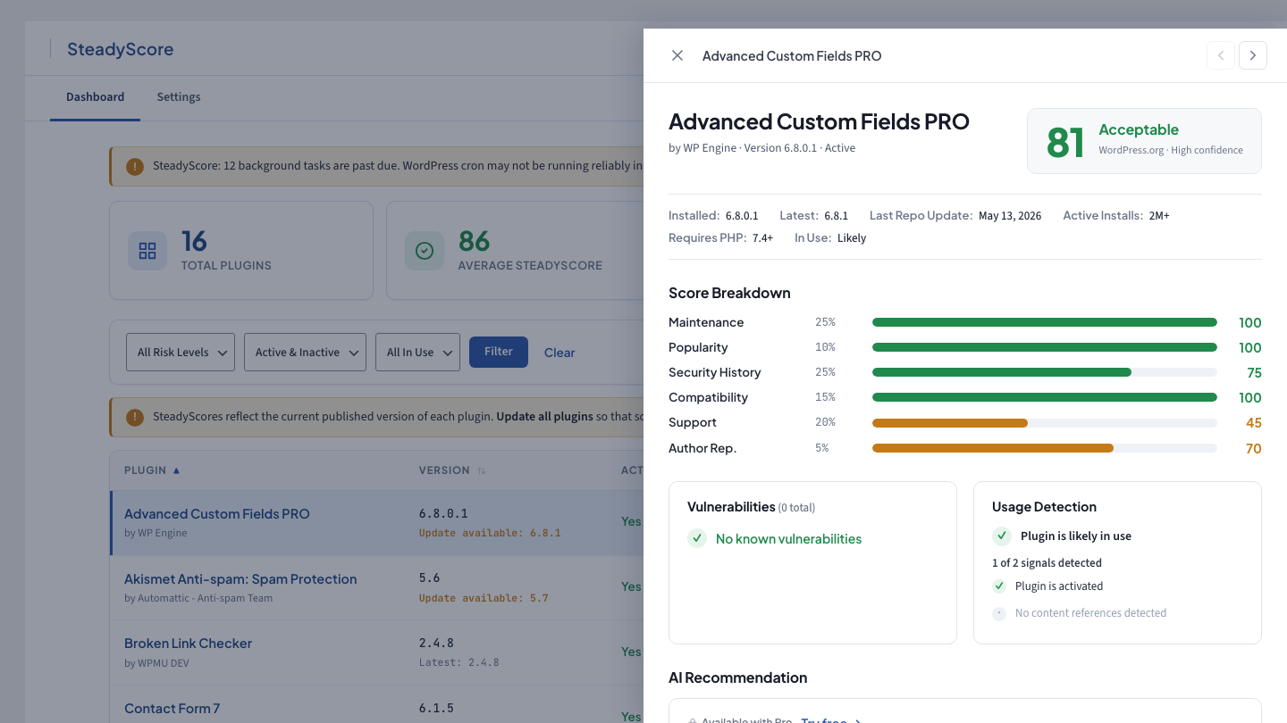Click the 'Installed: 6.8.0.1' value
1287x723 pixels.
coord(742,216)
